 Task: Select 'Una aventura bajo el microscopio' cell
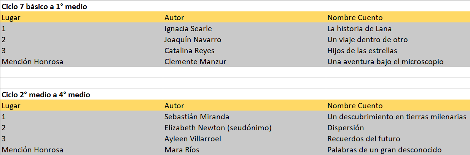385,62
